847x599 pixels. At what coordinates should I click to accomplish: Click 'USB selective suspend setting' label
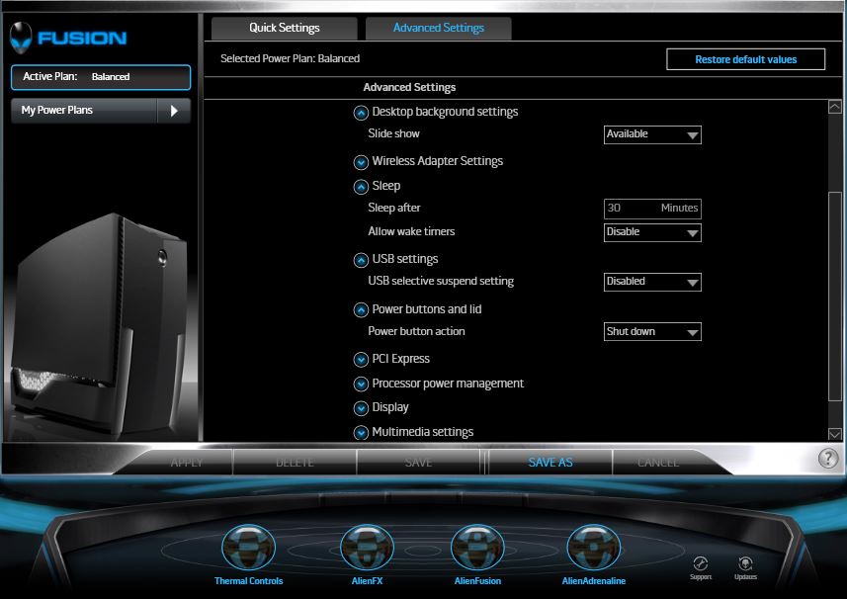click(441, 281)
